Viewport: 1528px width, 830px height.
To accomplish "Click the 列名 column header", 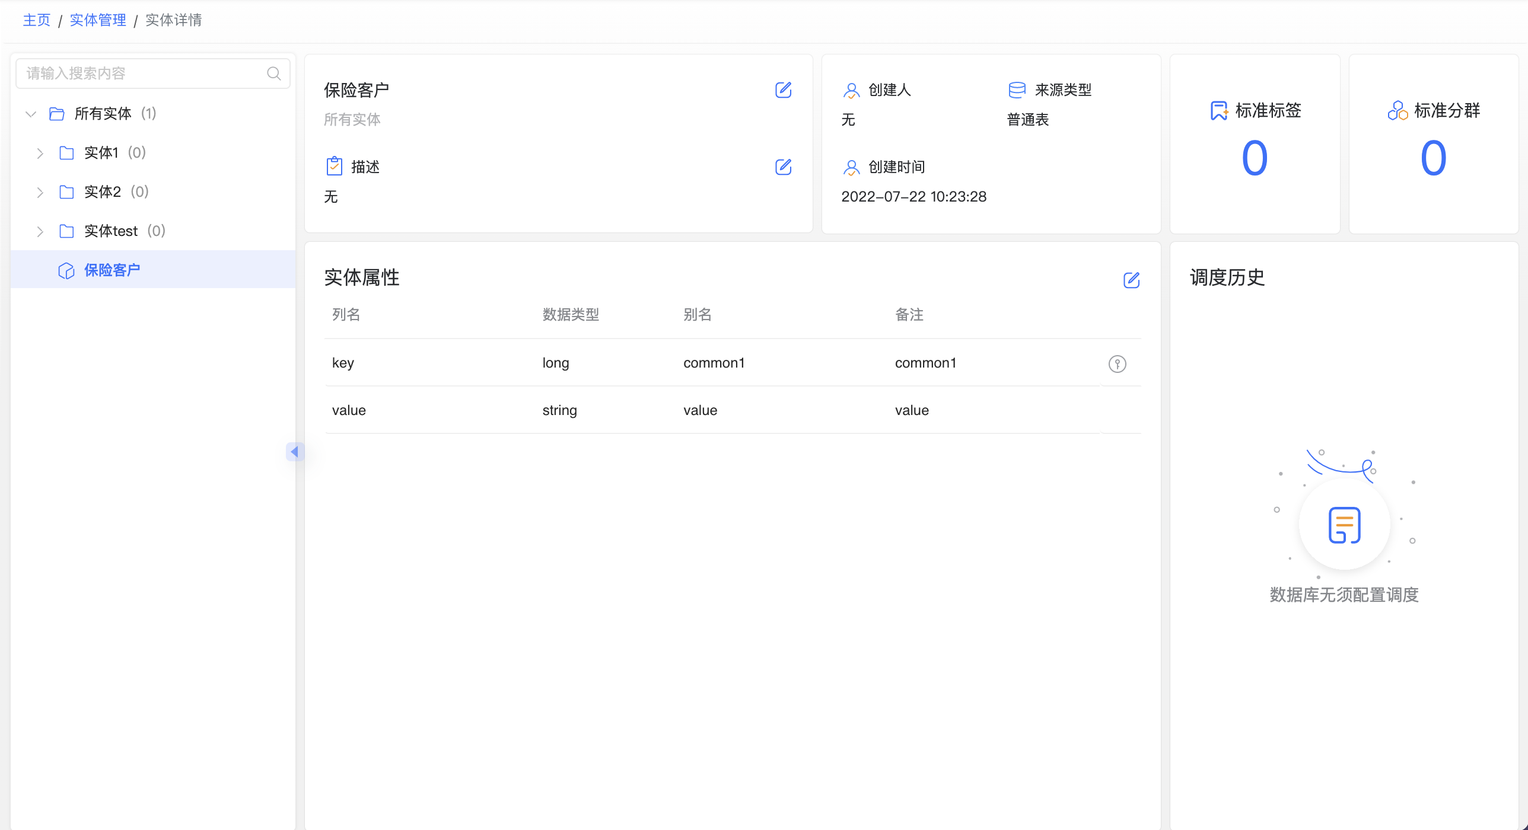I will click(346, 314).
